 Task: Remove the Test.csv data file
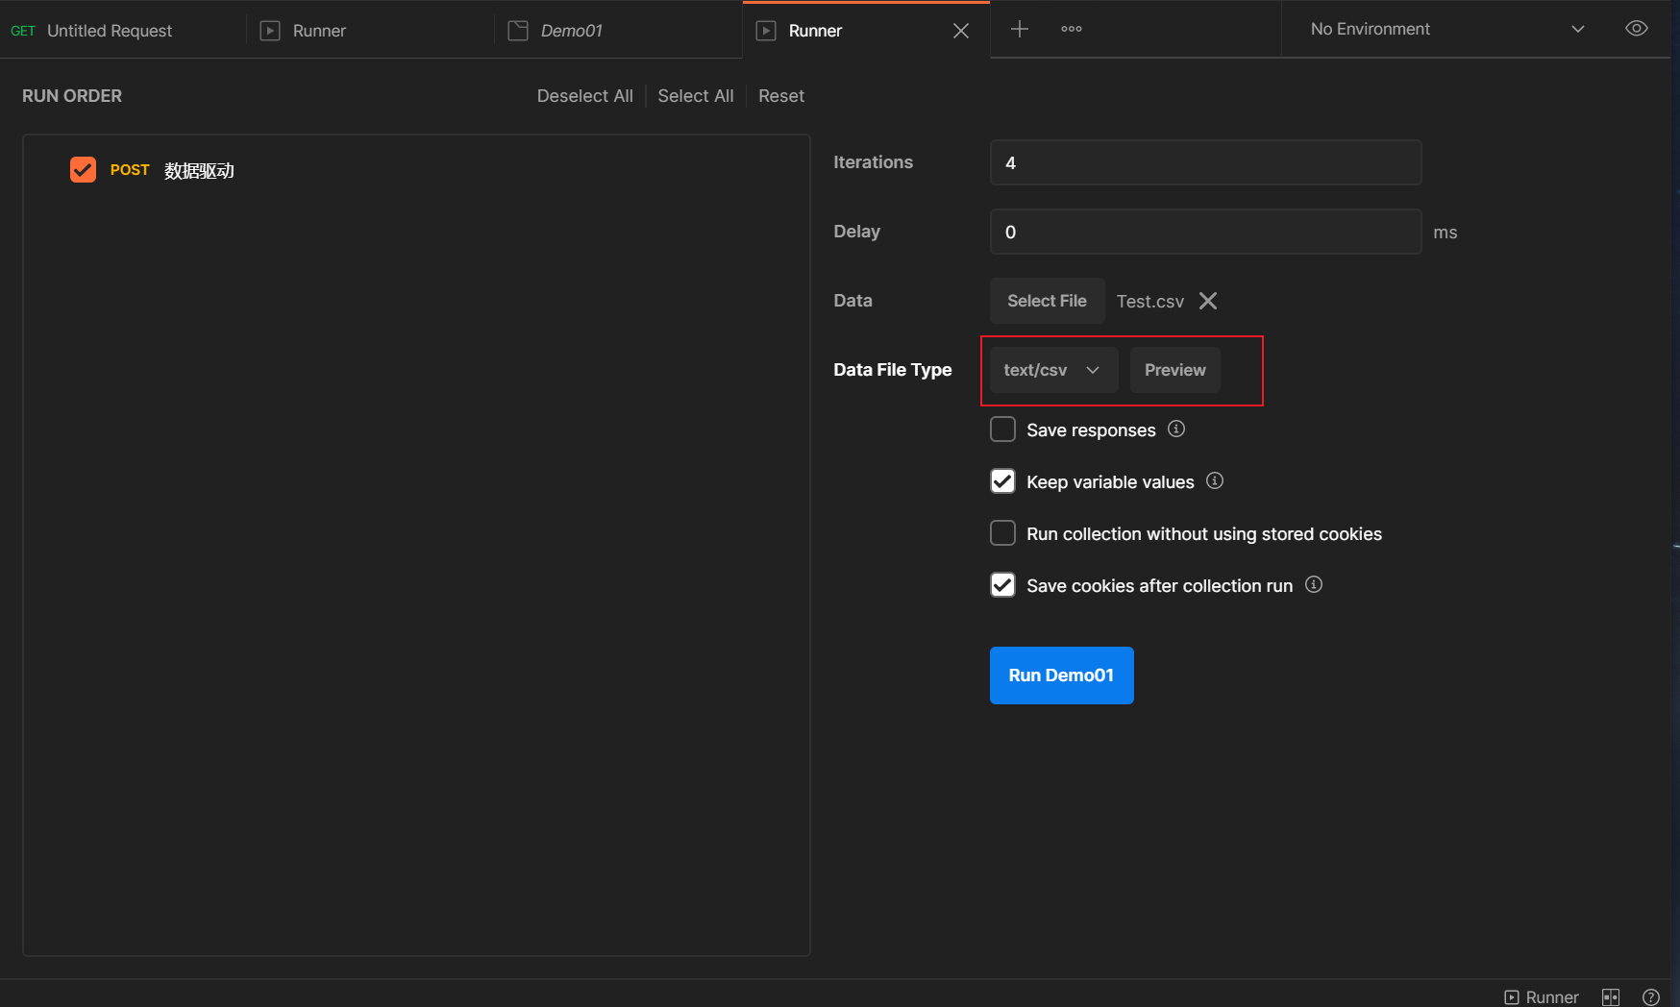coord(1208,301)
